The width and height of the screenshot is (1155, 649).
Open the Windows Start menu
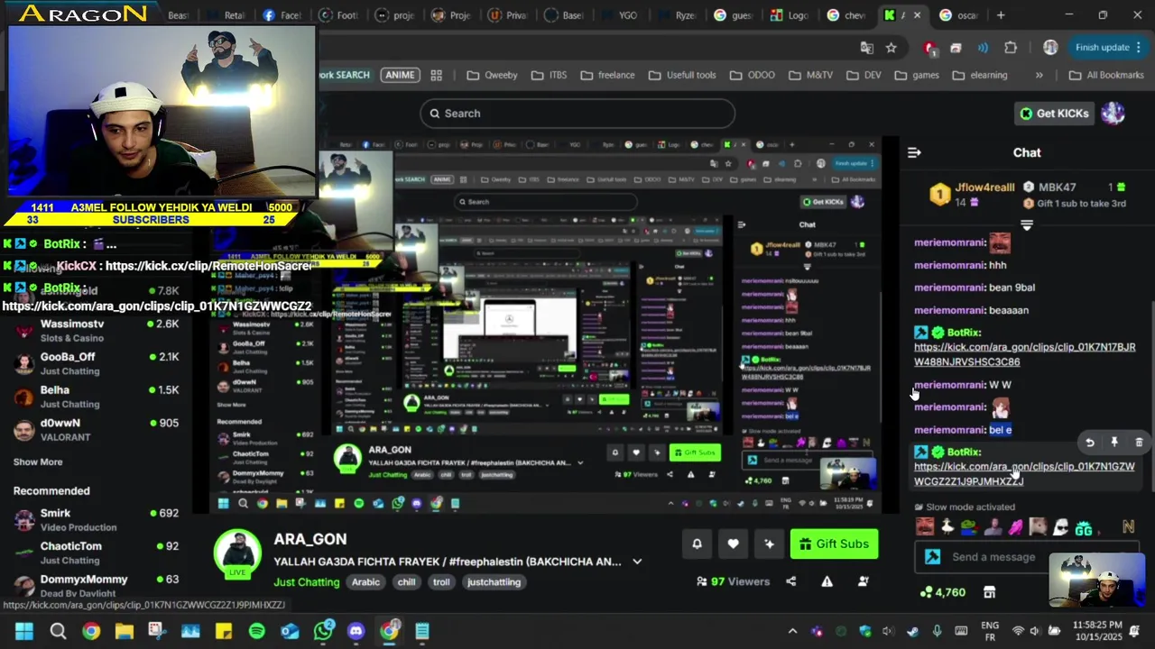(24, 631)
